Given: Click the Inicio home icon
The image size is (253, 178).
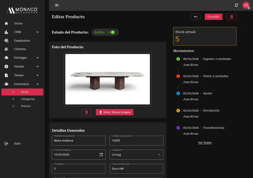Looking at the screenshot, I should (x=6, y=23).
